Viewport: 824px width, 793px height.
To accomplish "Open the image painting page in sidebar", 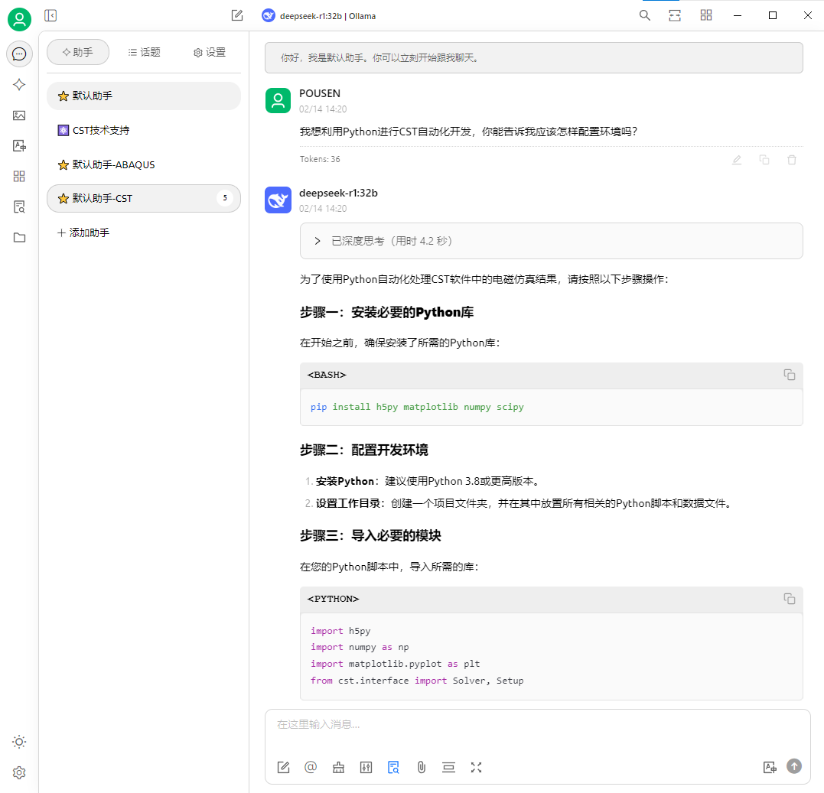I will (x=19, y=115).
